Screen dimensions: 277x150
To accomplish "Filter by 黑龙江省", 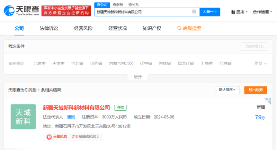I will (186, 64).
